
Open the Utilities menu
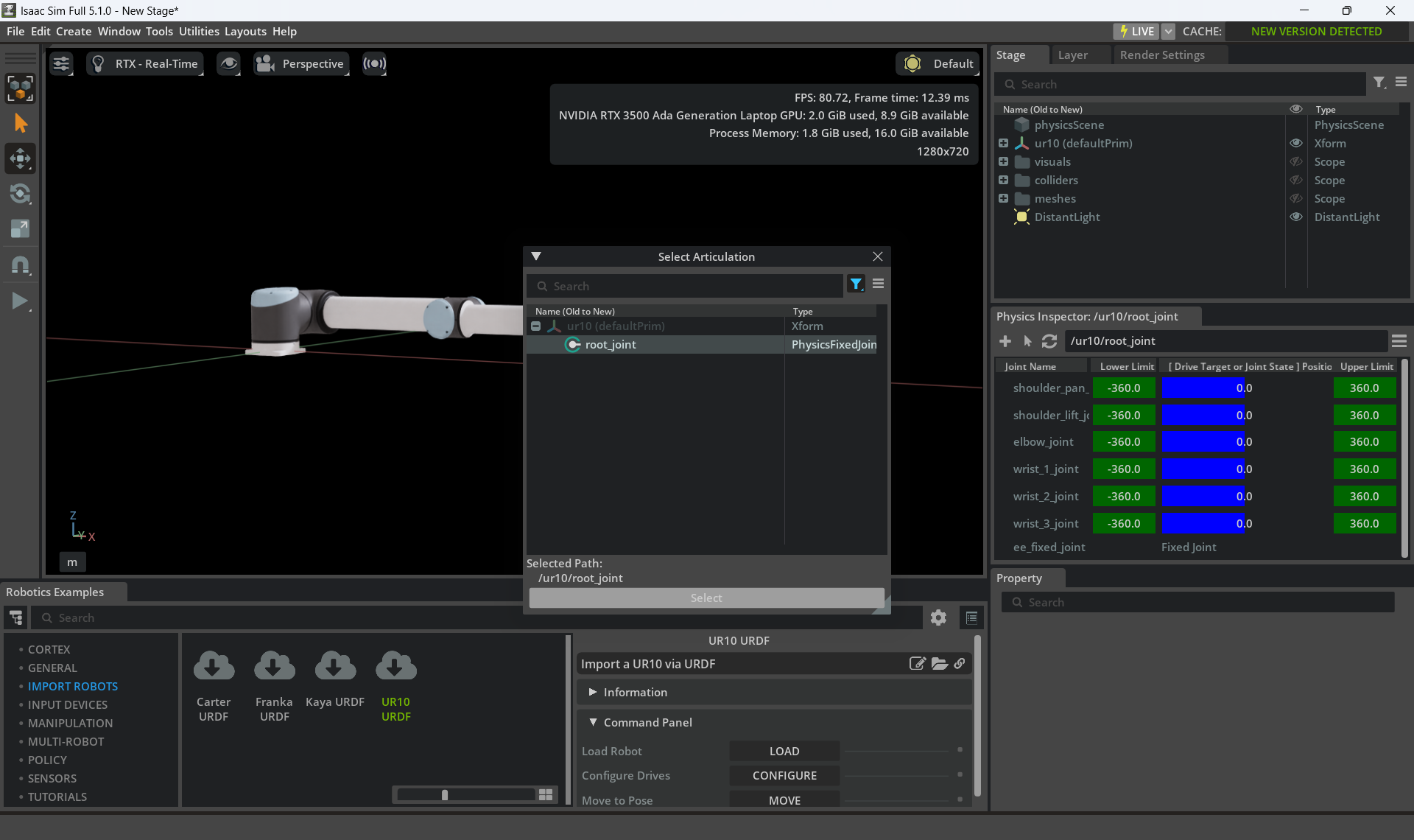point(199,31)
